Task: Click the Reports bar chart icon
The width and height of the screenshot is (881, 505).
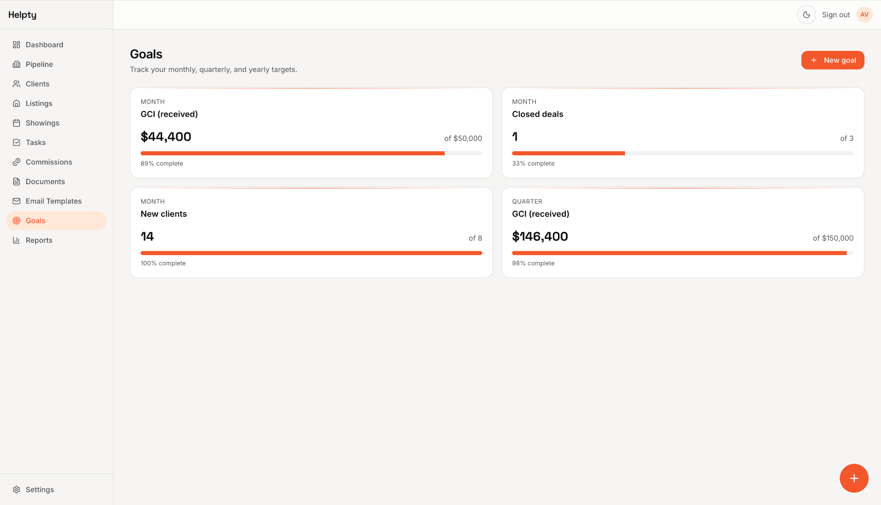Action: (17, 240)
